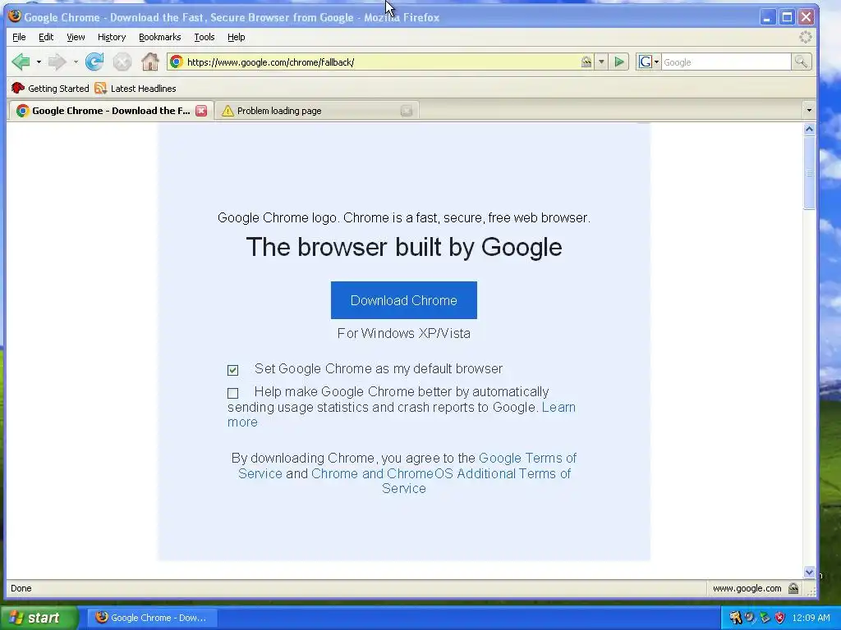Click the Stop loading button
This screenshot has height=630, width=841.
122,62
